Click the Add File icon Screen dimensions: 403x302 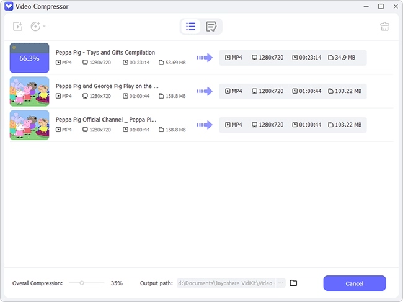coord(17,27)
